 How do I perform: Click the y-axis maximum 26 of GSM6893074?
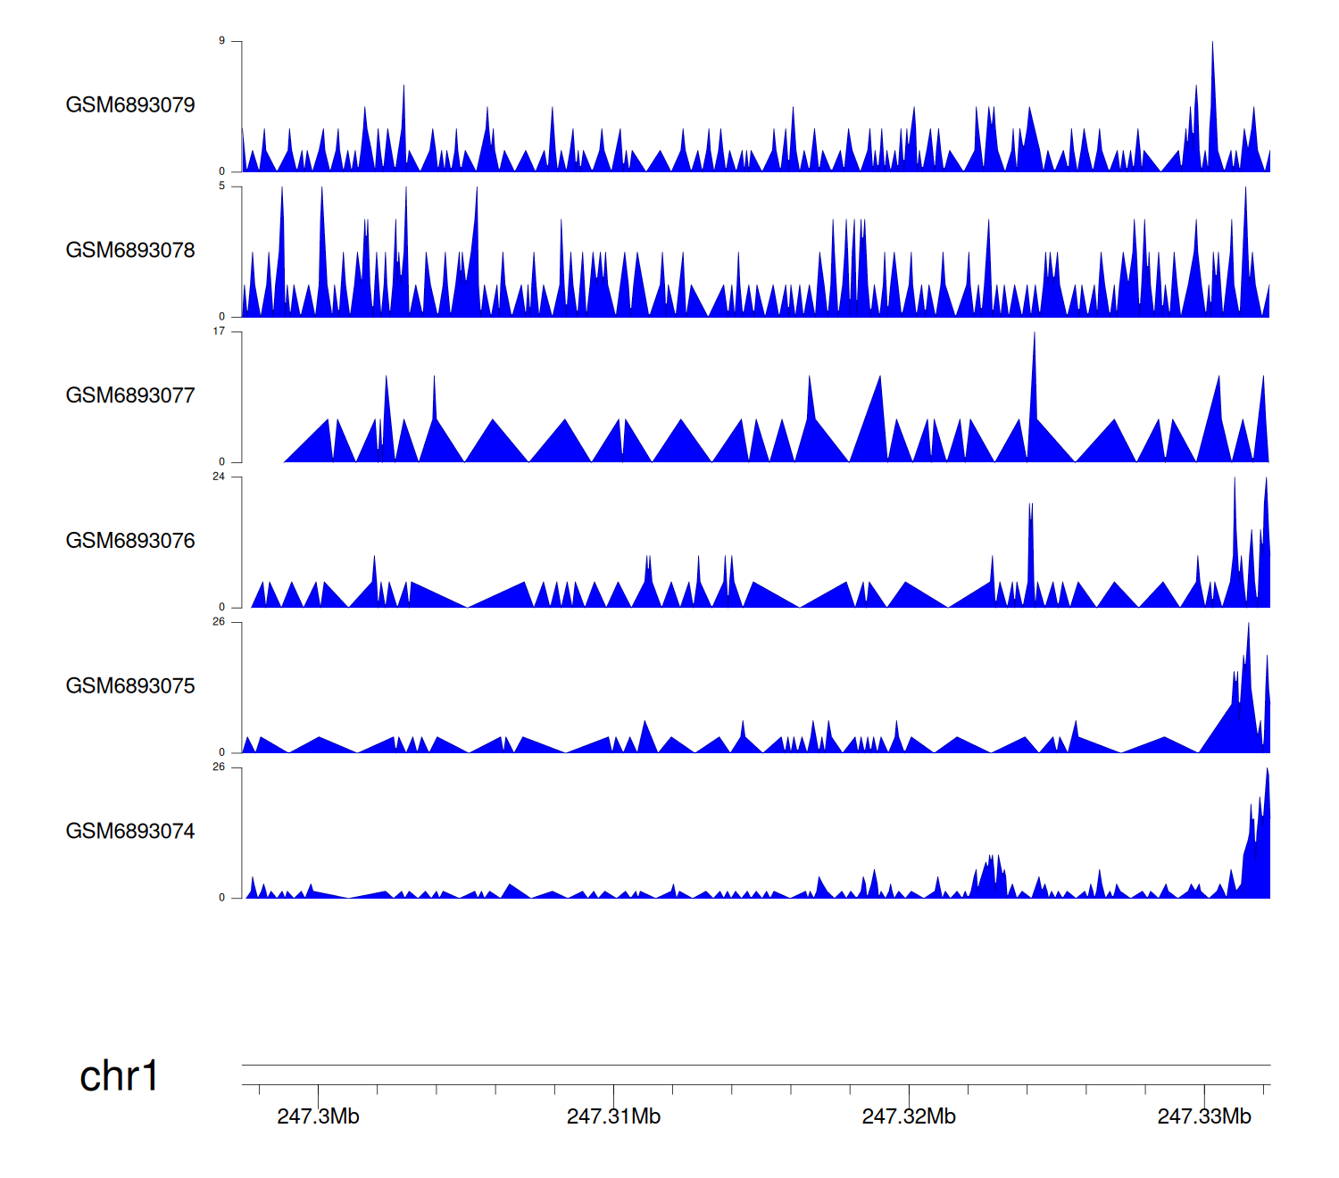click(219, 767)
